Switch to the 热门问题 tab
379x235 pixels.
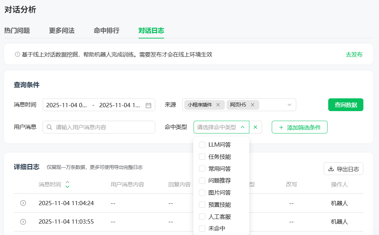[x=17, y=31]
